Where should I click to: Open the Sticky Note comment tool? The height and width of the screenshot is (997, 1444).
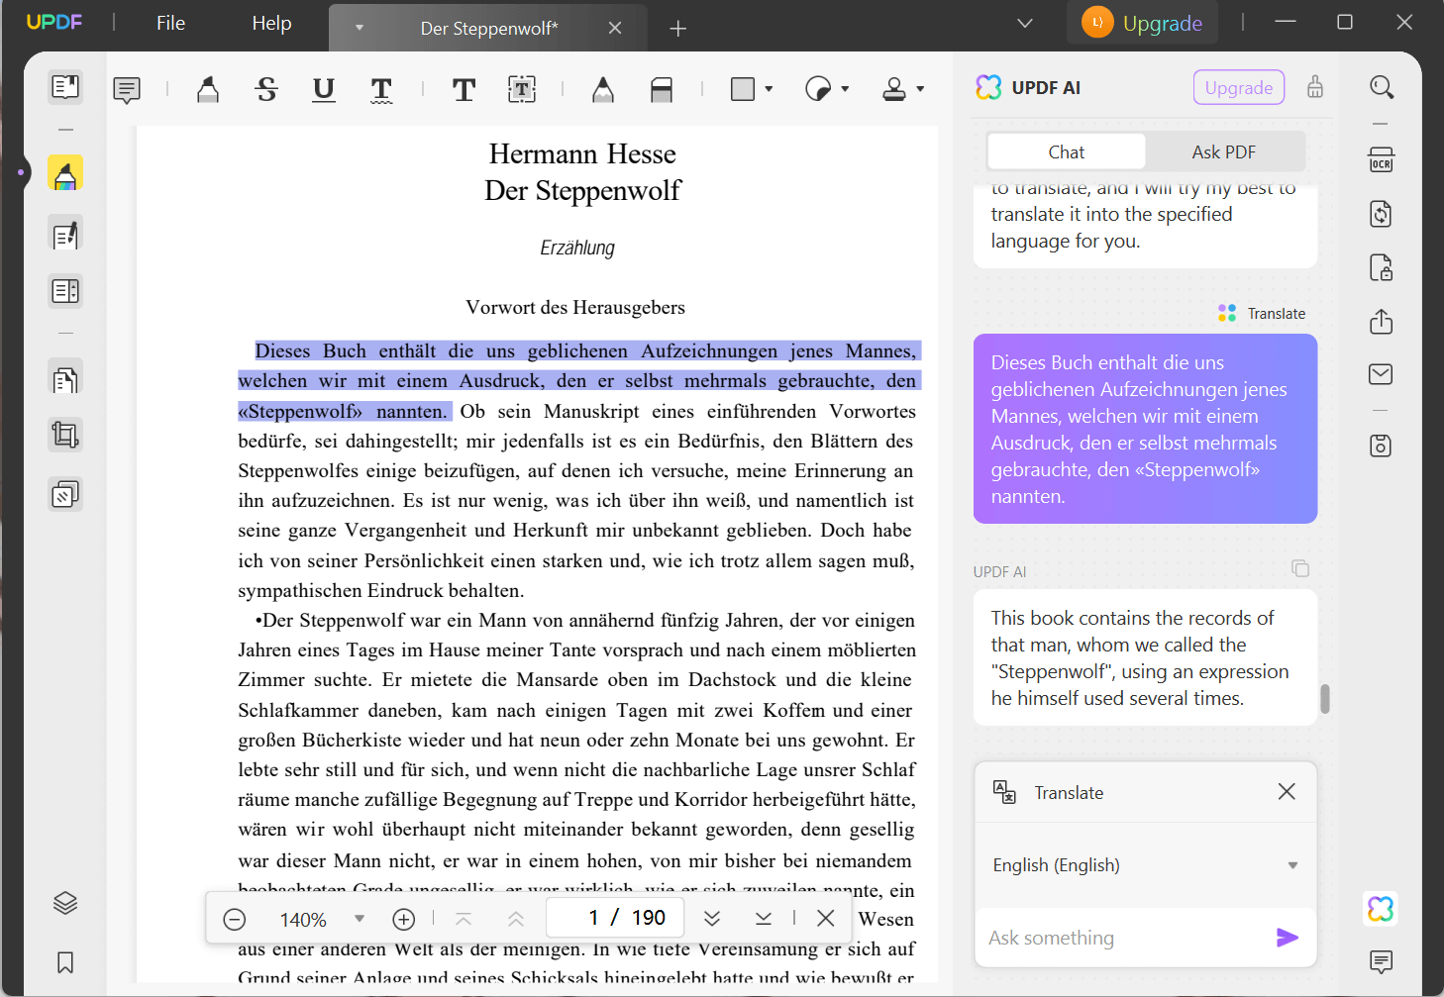click(127, 89)
